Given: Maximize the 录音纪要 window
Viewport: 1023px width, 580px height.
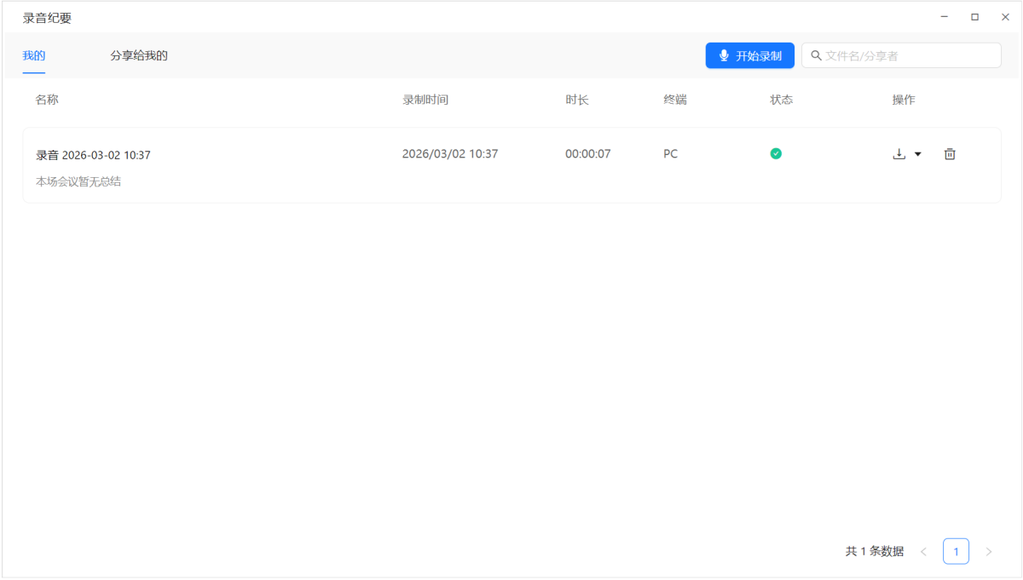Looking at the screenshot, I should (974, 17).
